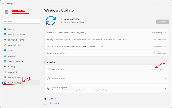Viewport: 172px width, 108px height.
Task: Click the Apps icon in sidebar
Action: click(x=5, y=50)
